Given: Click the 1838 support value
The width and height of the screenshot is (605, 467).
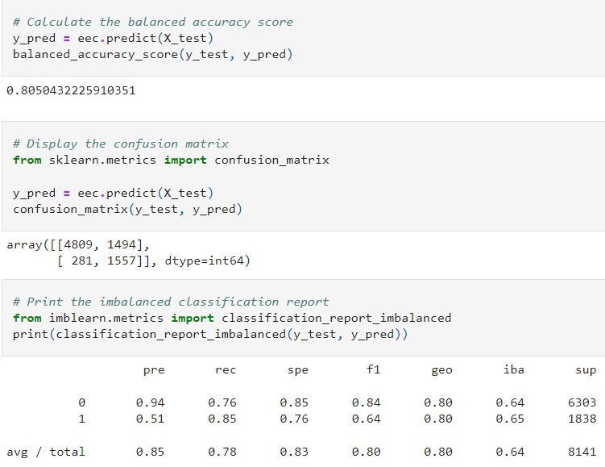Looking at the screenshot, I should [x=582, y=419].
